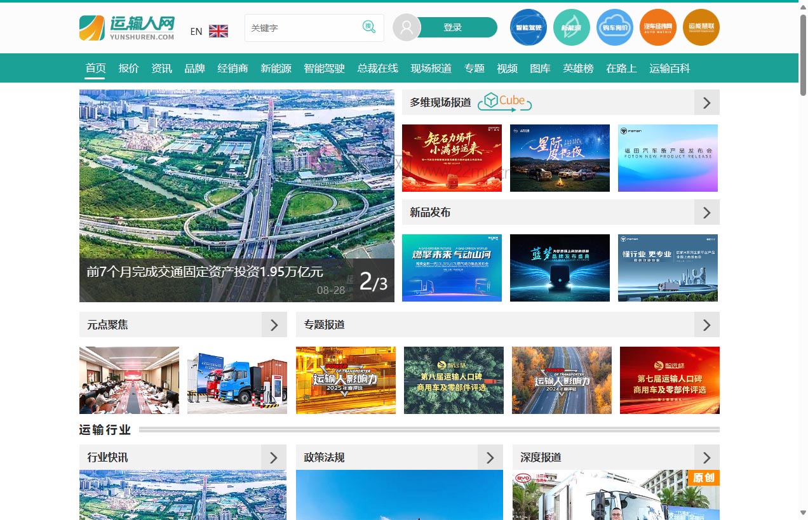This screenshot has width=808, height=520.
Task: Open the 购车询价 cloud icon
Action: [615, 28]
